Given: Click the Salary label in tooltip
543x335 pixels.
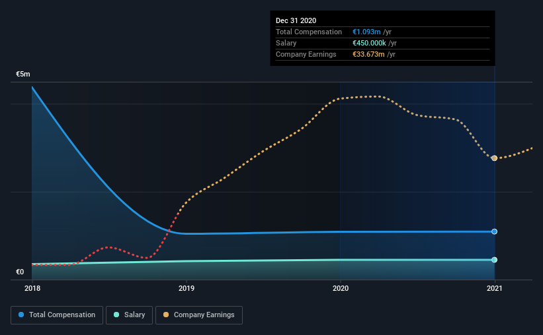Looking at the screenshot, I should 286,43.
